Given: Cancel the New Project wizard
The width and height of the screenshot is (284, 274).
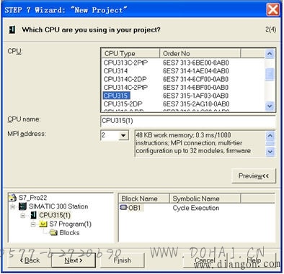Looking at the screenshot, I should [205, 260].
